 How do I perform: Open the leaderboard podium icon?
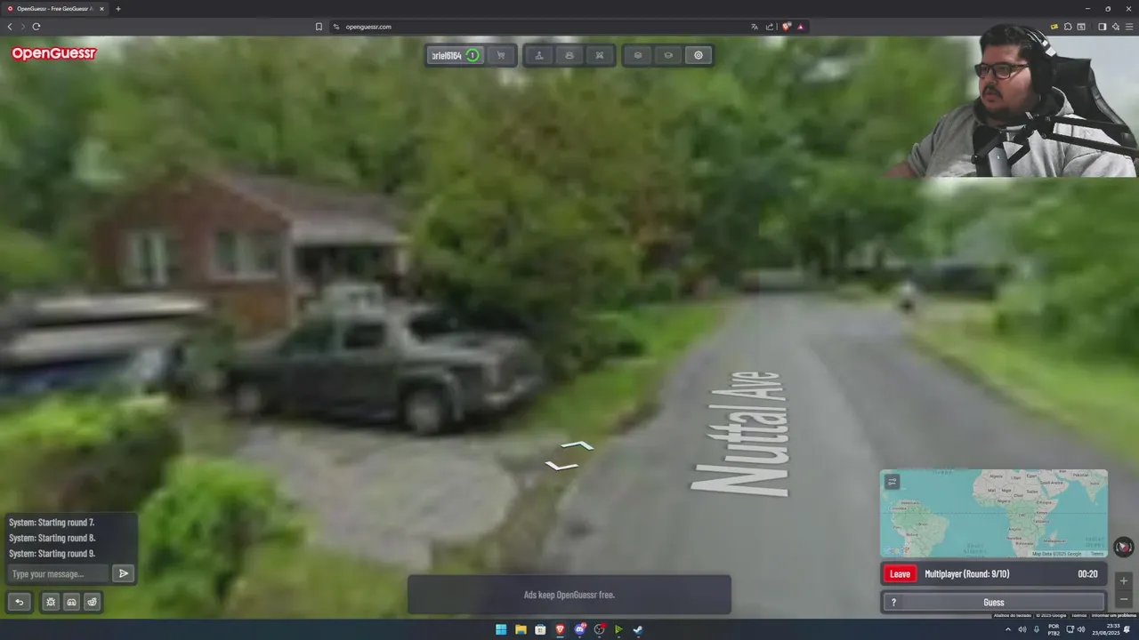click(x=539, y=55)
